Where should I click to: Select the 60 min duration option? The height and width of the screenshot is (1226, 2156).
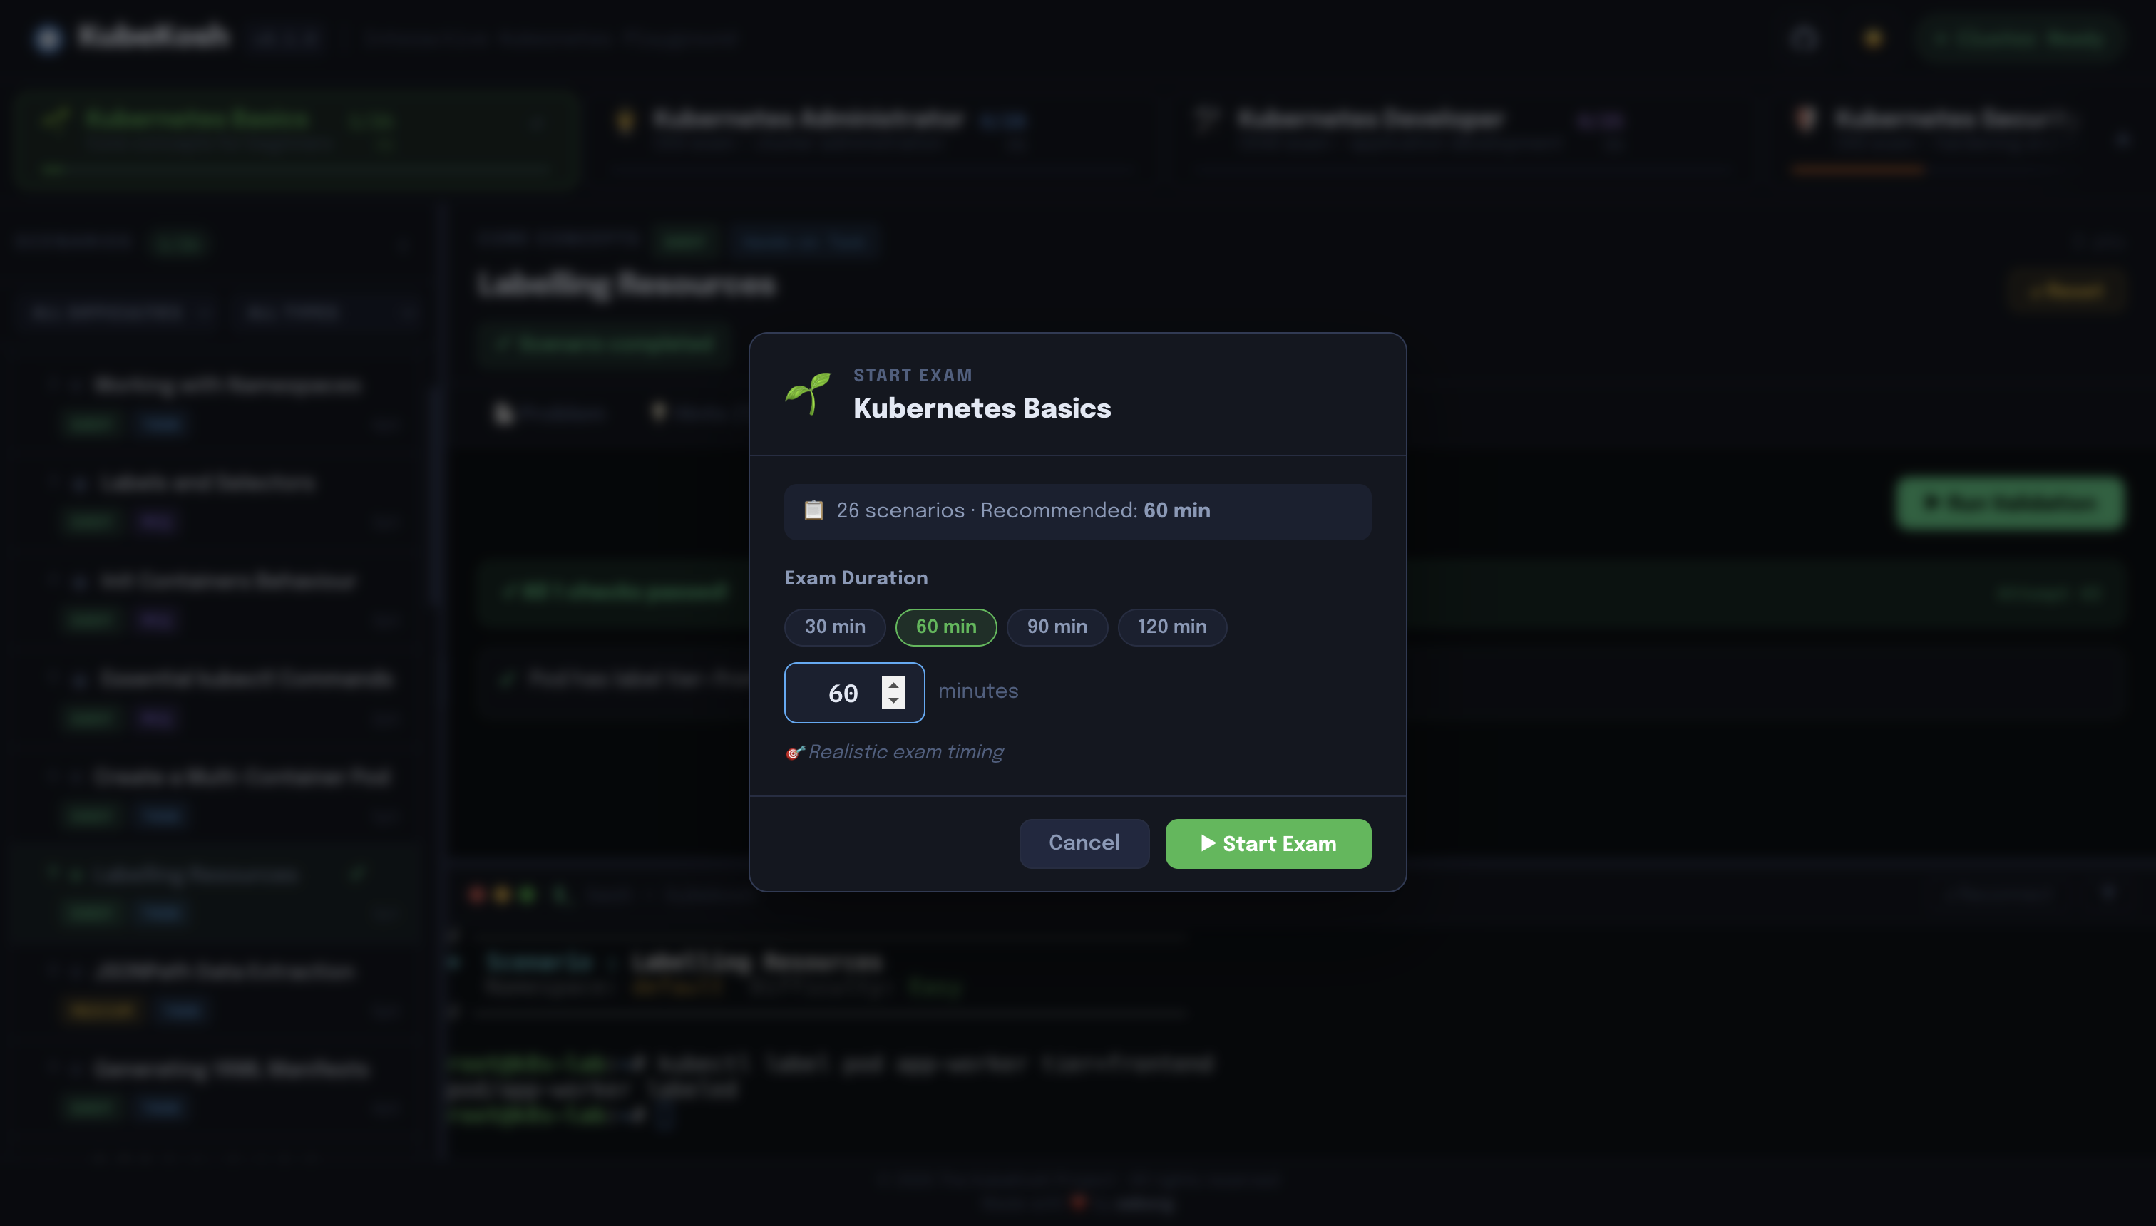click(946, 627)
